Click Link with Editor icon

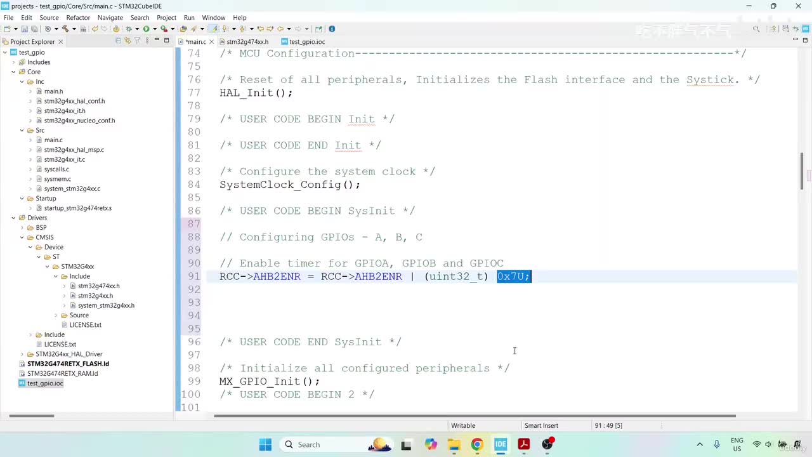128,41
